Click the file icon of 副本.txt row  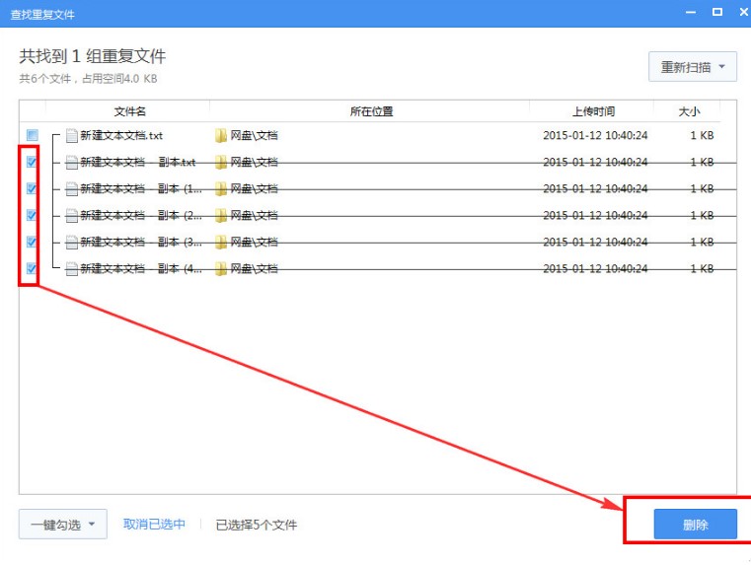pyautogui.click(x=71, y=163)
